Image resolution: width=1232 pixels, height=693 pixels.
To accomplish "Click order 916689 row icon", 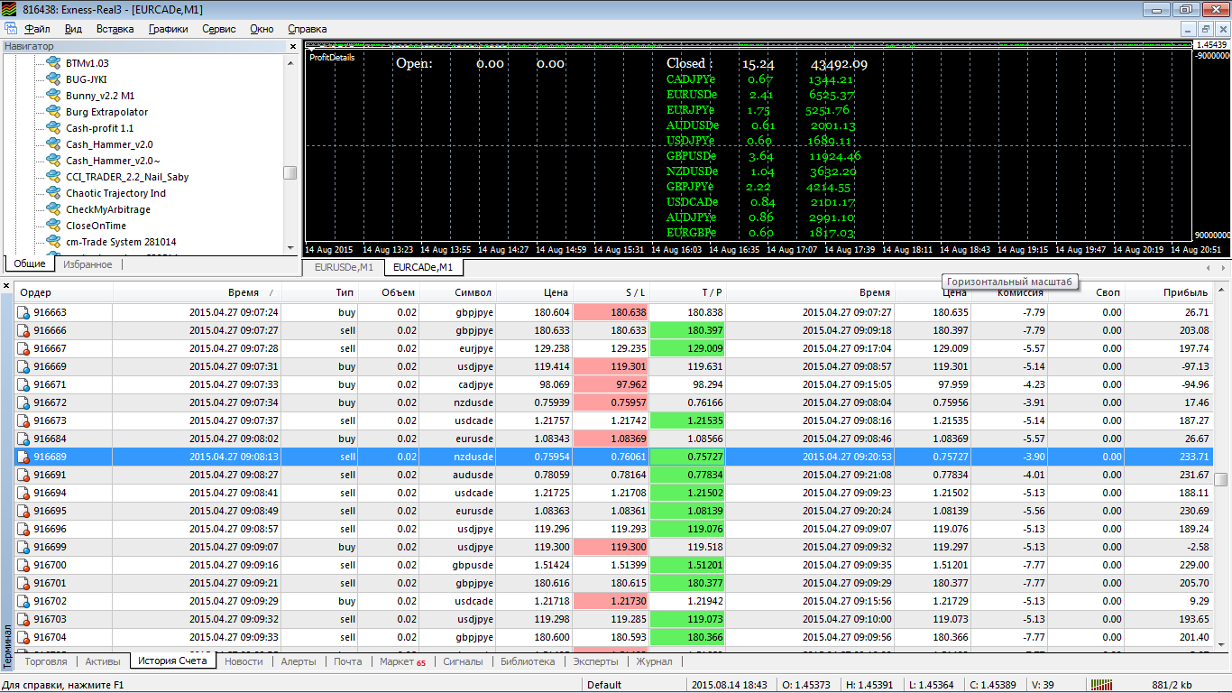I will click(23, 457).
